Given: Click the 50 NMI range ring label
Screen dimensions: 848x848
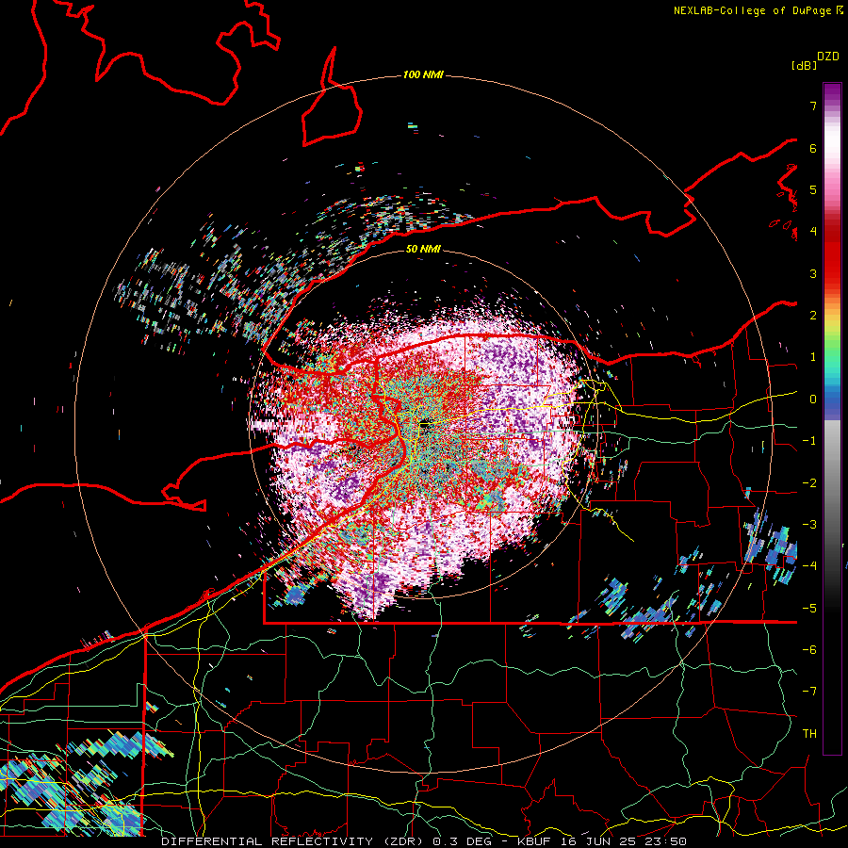Looking at the screenshot, I should coord(423,249).
